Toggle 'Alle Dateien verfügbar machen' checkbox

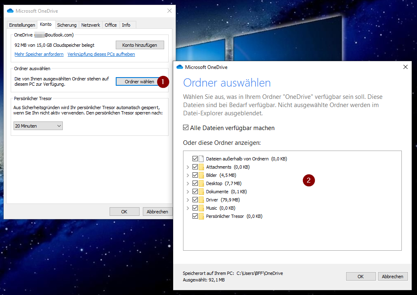point(186,128)
